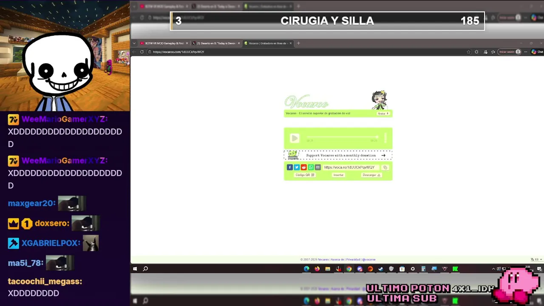Open Google Chrome from the taskbar
Viewport: 544px width, 306px height.
(x=349, y=269)
